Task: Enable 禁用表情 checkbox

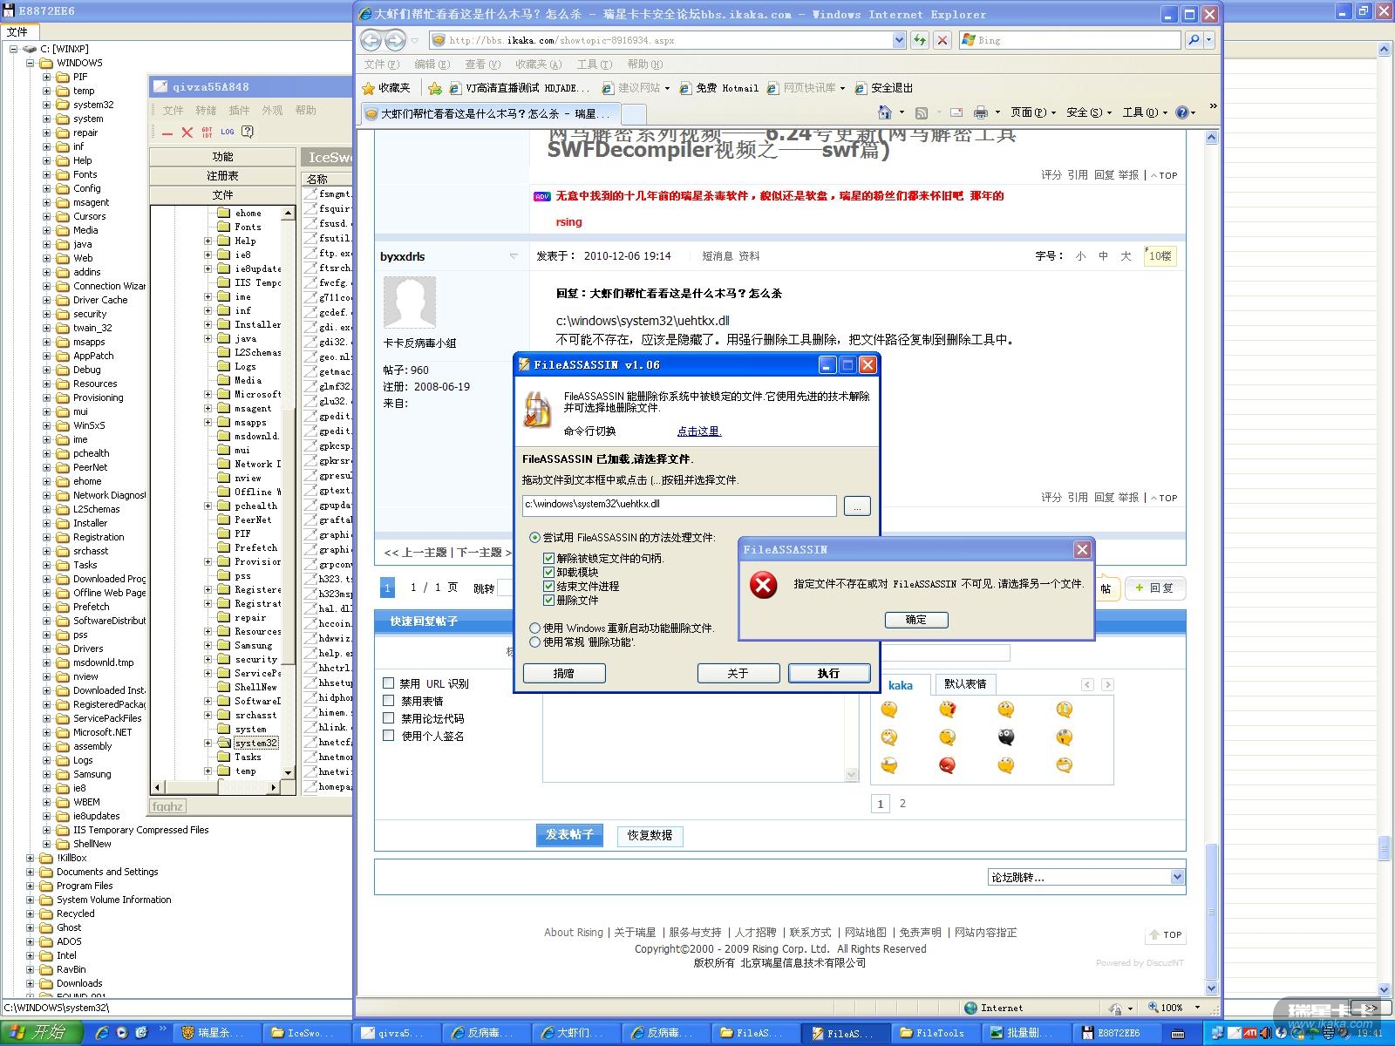Action: coord(389,701)
